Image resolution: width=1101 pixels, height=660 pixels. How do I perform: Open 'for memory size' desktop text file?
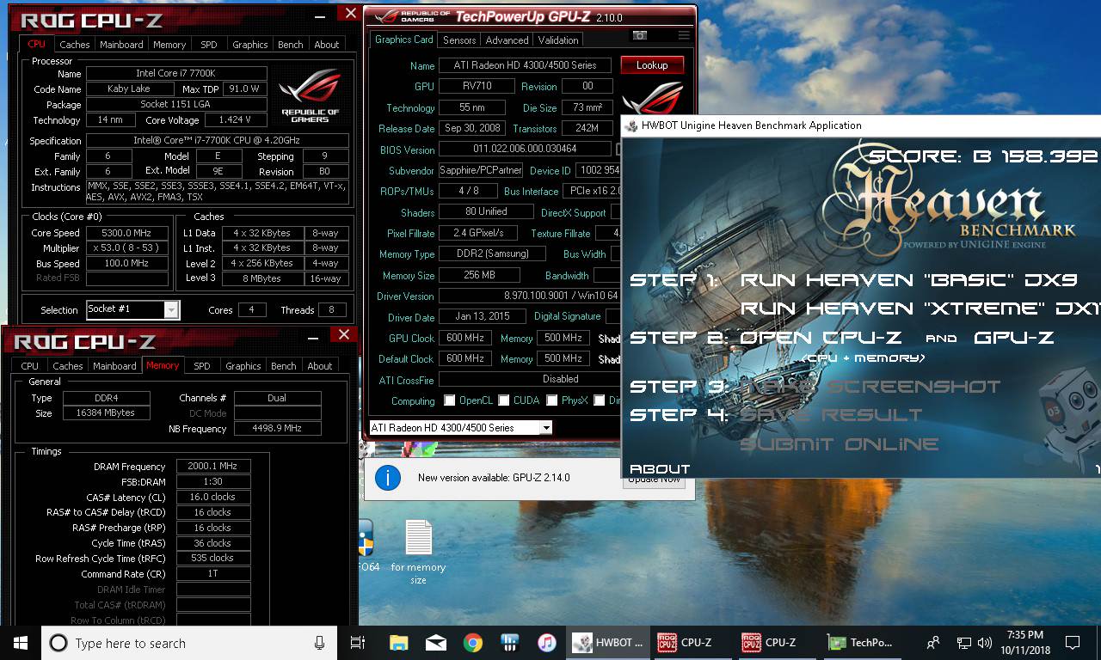[x=418, y=552]
